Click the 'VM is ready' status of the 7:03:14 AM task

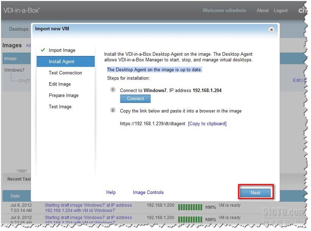point(230,205)
